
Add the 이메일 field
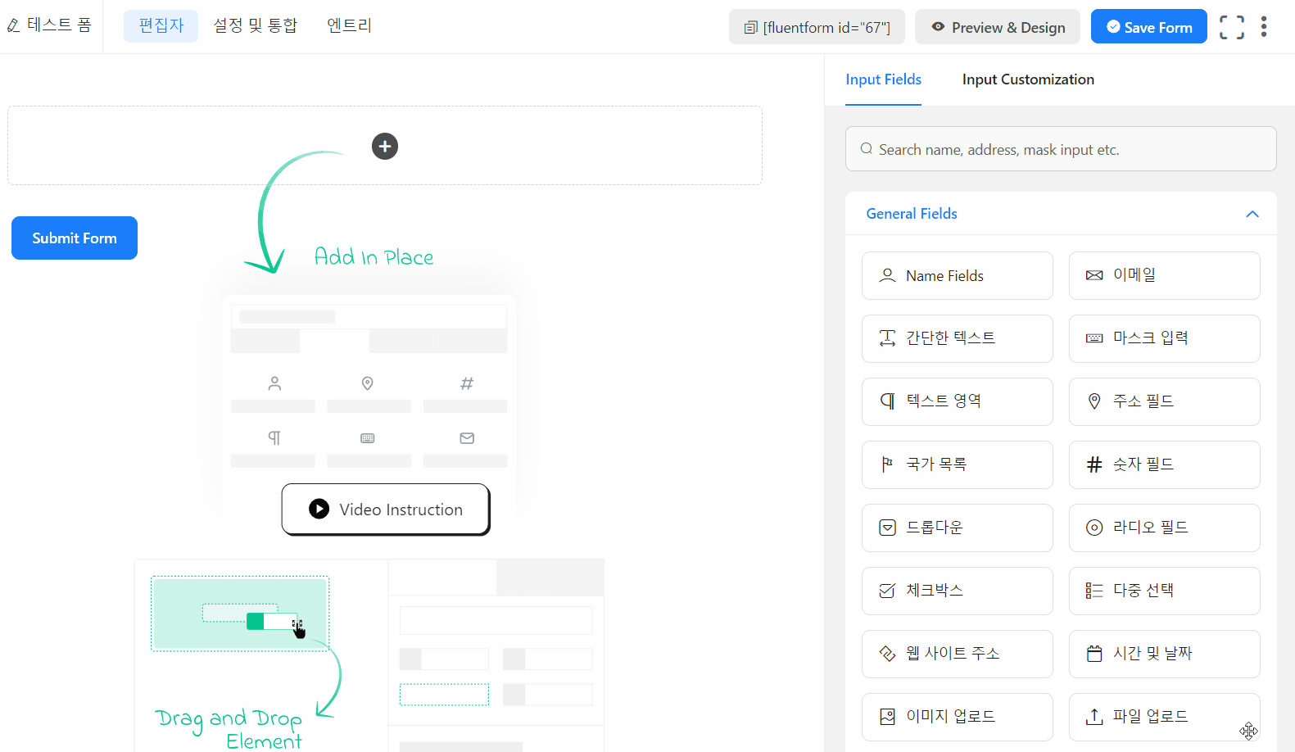point(1164,275)
